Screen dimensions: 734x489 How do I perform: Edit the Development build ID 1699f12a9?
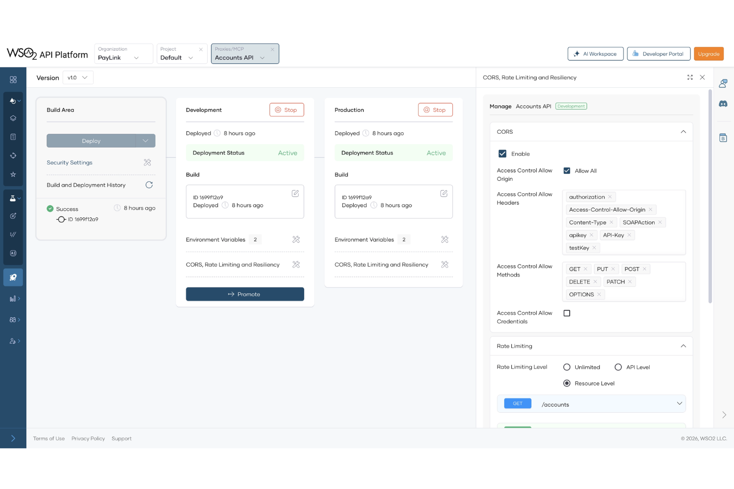pyautogui.click(x=295, y=193)
